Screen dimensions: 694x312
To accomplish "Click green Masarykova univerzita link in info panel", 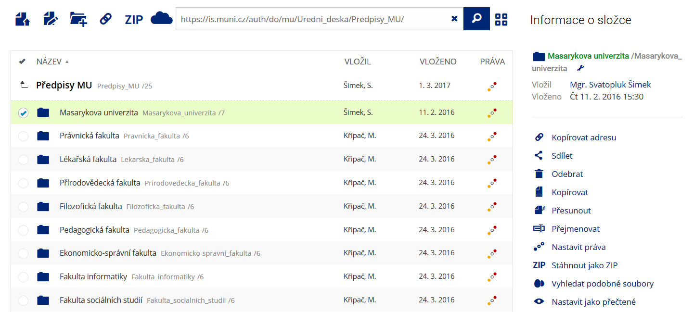I will [x=588, y=56].
